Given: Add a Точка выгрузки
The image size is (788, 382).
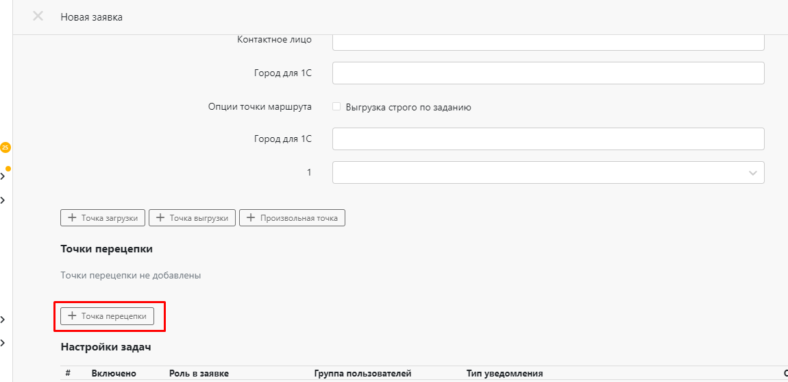Looking at the screenshot, I should click(x=192, y=218).
